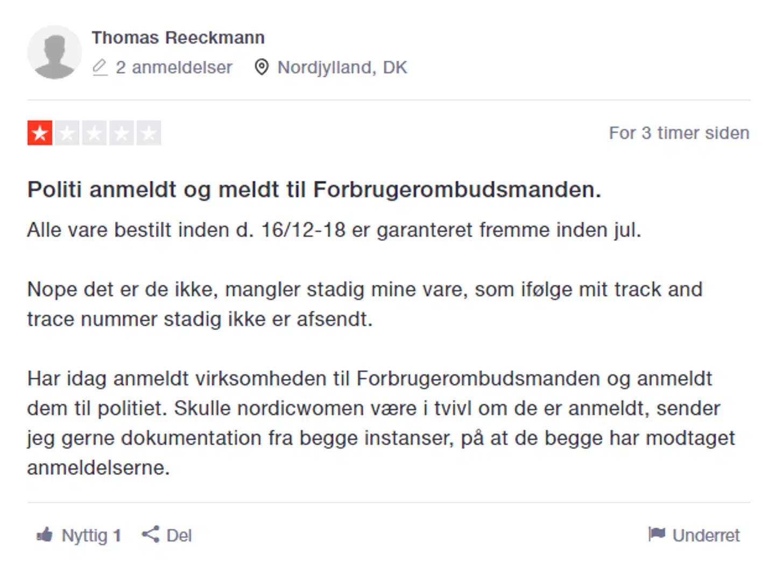The width and height of the screenshot is (775, 561).
Task: Click the pencil icon beside review count
Action: click(100, 67)
